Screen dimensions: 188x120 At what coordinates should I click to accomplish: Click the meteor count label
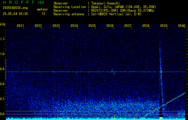pyautogui.click(x=42, y=9)
